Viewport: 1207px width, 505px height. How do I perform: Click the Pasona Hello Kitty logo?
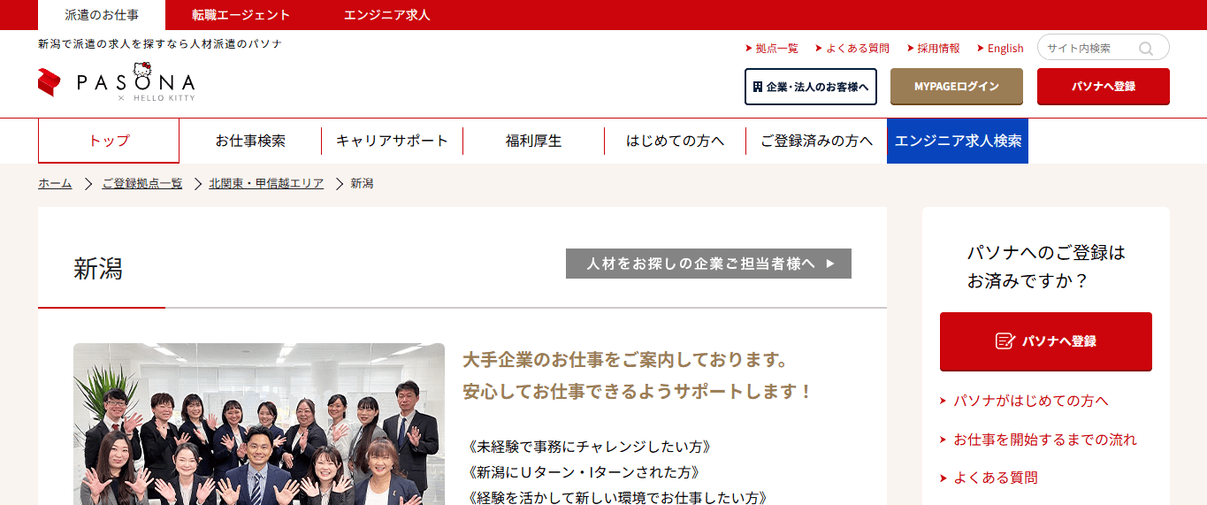point(116,82)
